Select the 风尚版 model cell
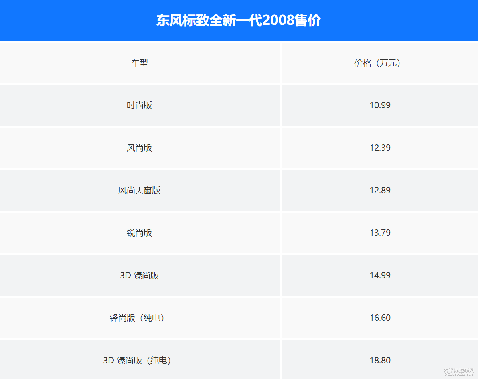Screen dimensions: 478x379 pos(139,148)
